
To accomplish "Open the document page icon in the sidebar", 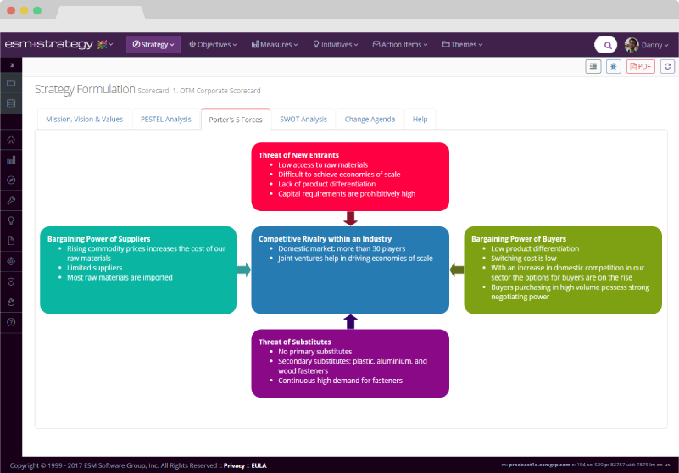I will (11, 241).
